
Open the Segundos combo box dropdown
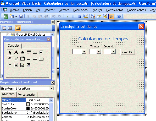point(113,52)
